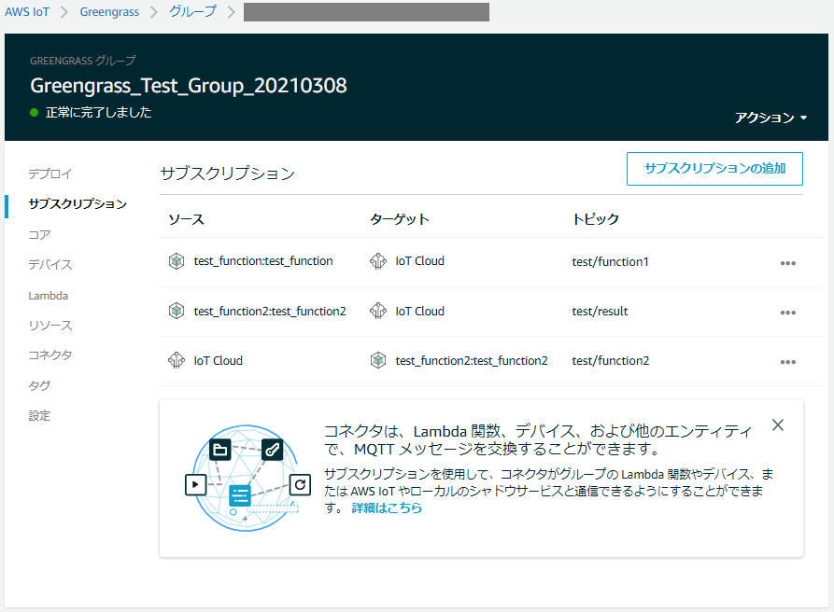This screenshot has height=612, width=834.
Task: Open options menu for test/function1 subscription
Action: pyautogui.click(x=787, y=263)
